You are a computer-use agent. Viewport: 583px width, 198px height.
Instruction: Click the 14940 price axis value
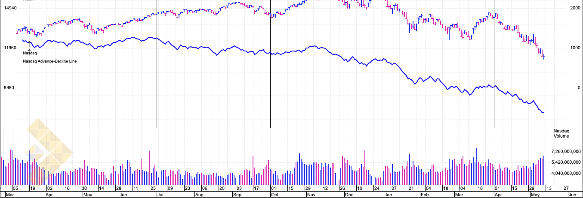[9, 8]
